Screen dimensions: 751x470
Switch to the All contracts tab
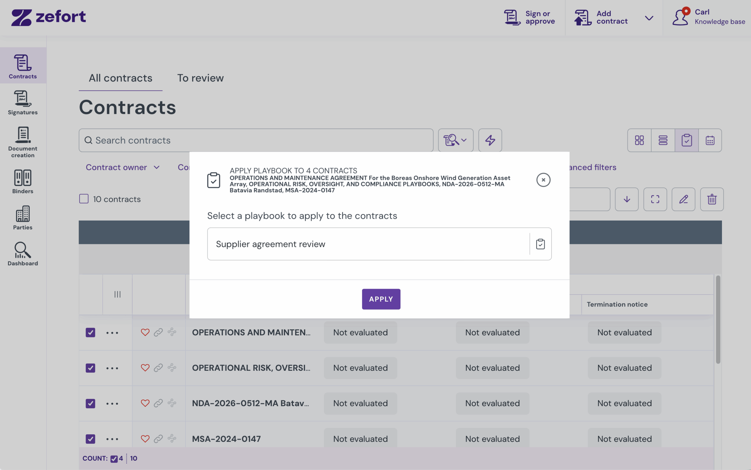pos(121,78)
